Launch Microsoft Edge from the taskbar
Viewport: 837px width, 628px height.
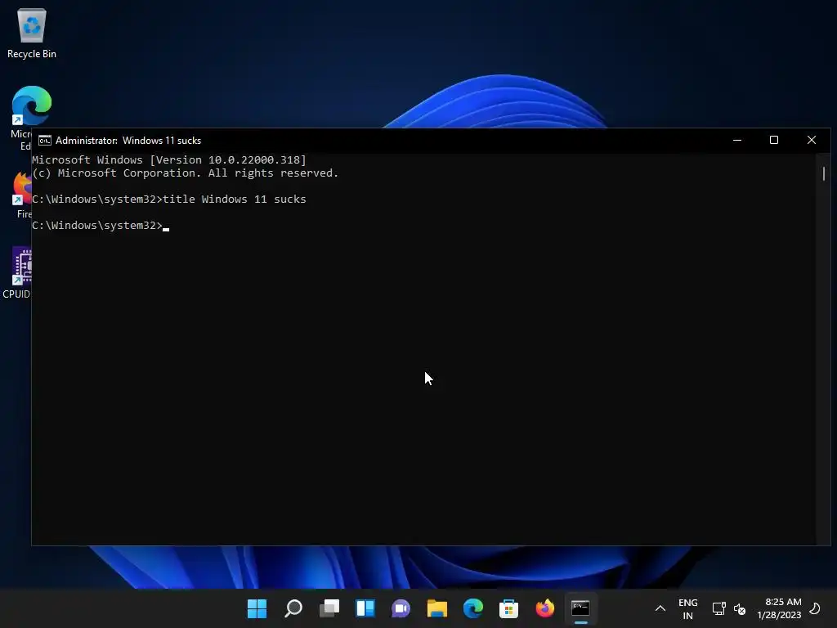click(473, 608)
